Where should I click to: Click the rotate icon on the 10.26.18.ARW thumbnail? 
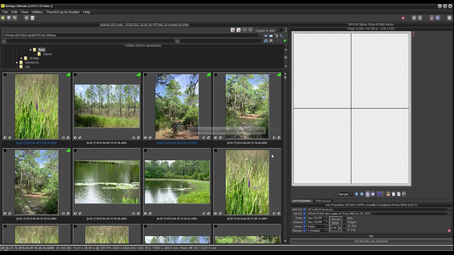tap(10, 138)
